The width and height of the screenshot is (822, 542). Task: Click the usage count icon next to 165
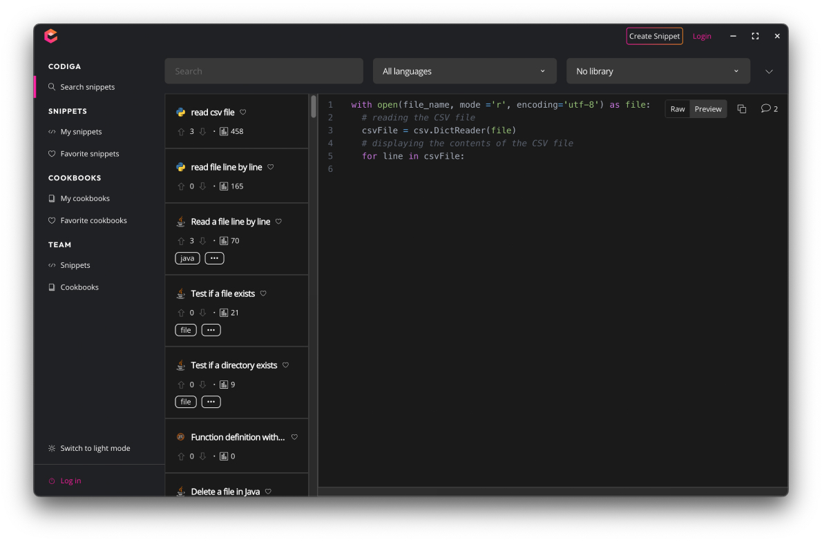click(x=224, y=186)
